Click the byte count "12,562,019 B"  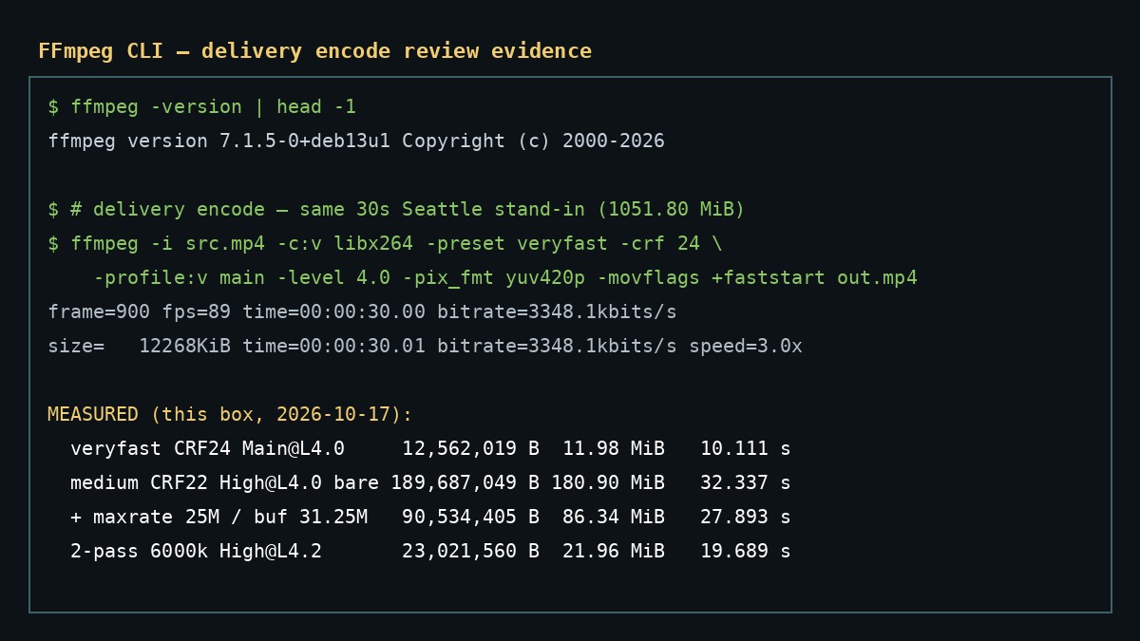(x=471, y=449)
